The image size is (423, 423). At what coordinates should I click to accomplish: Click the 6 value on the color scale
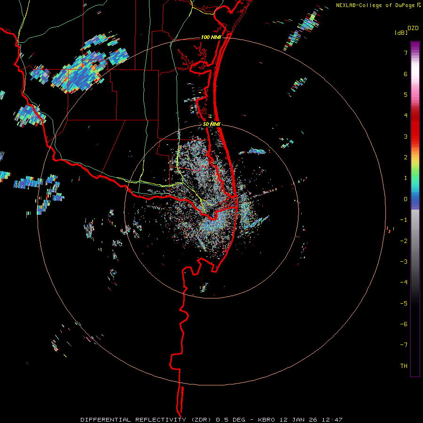coord(406,74)
